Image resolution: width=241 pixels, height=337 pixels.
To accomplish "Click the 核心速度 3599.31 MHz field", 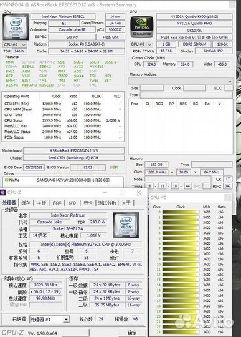I will 45,285.
